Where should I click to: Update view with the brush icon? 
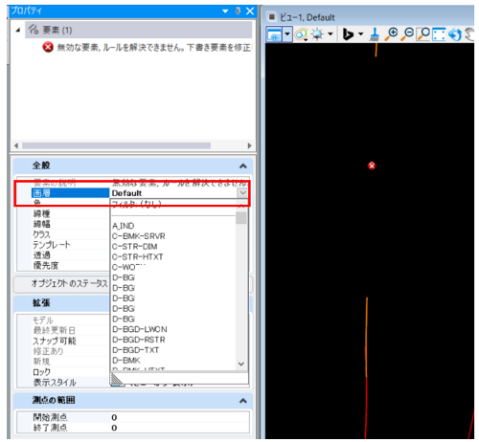[x=375, y=34]
